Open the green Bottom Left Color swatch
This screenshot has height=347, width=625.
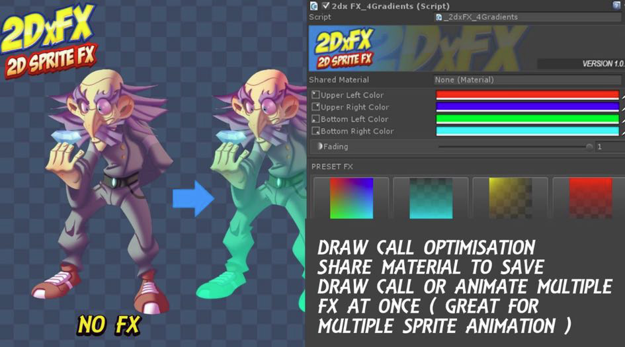(527, 119)
